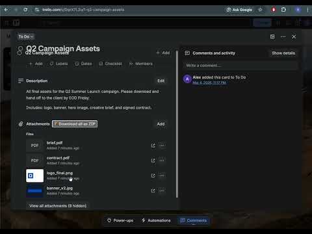
Task: Download all attachments as ZIP
Action: [75, 124]
